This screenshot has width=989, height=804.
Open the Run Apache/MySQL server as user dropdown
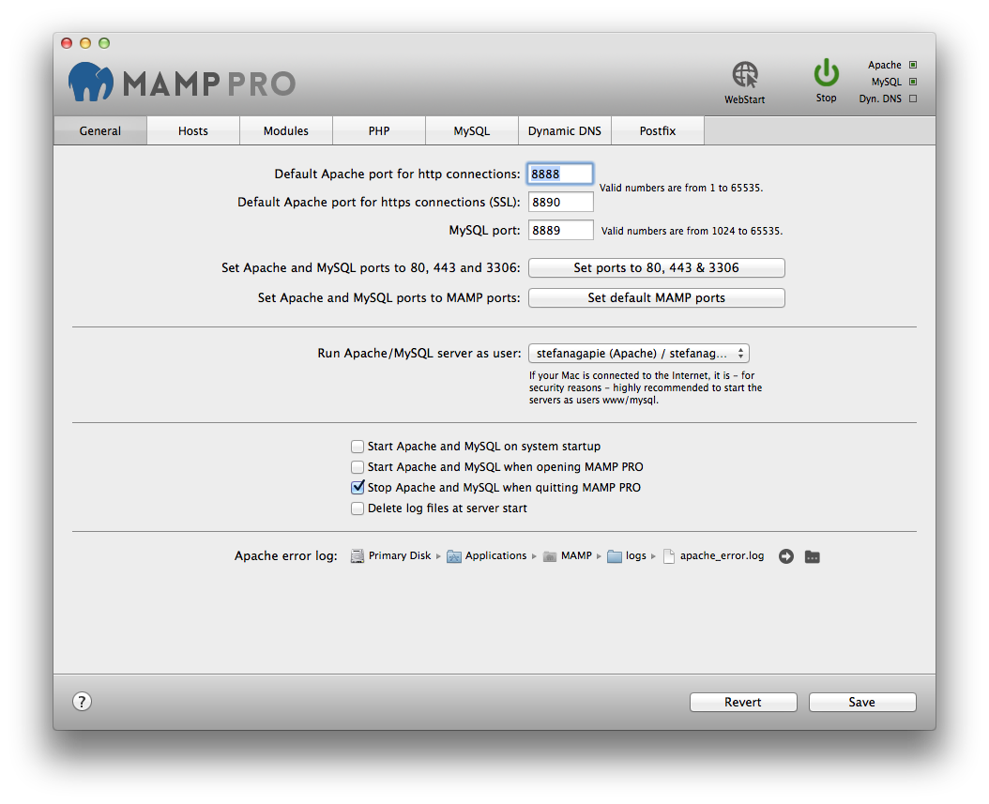click(639, 353)
